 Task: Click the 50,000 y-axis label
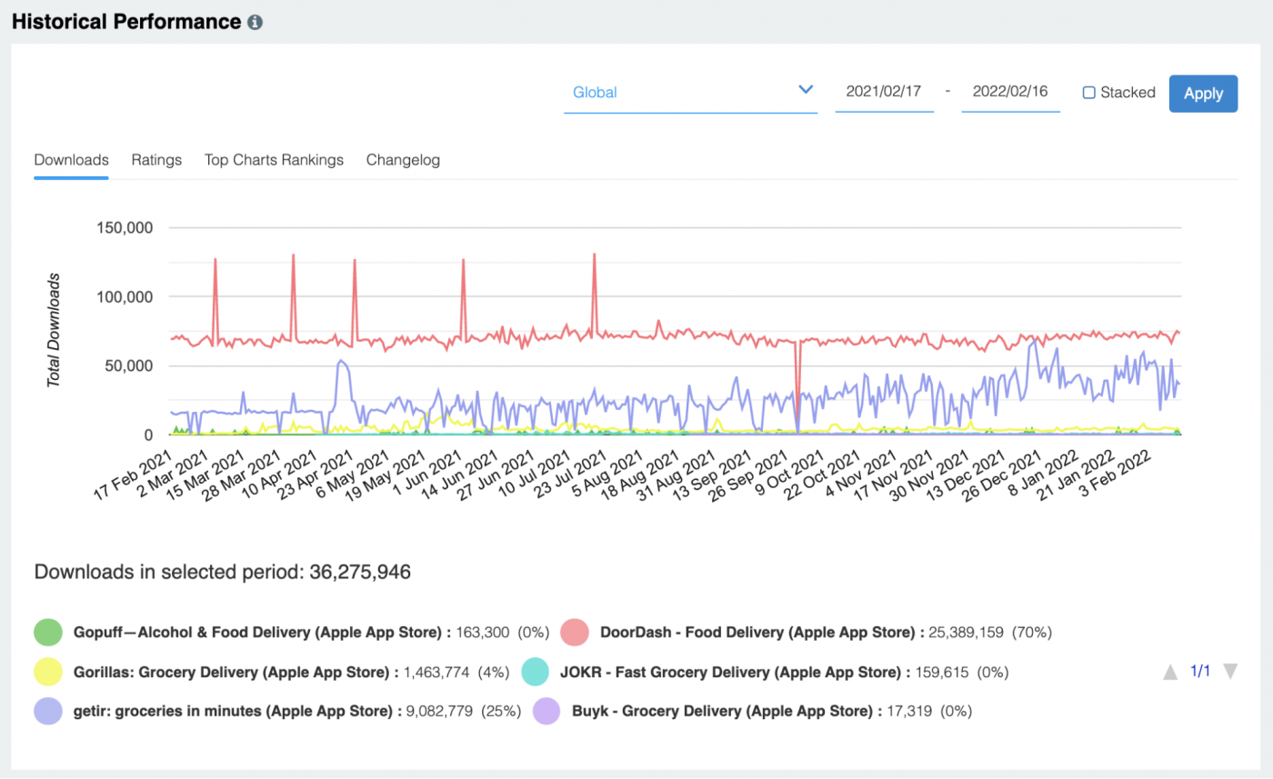point(128,365)
